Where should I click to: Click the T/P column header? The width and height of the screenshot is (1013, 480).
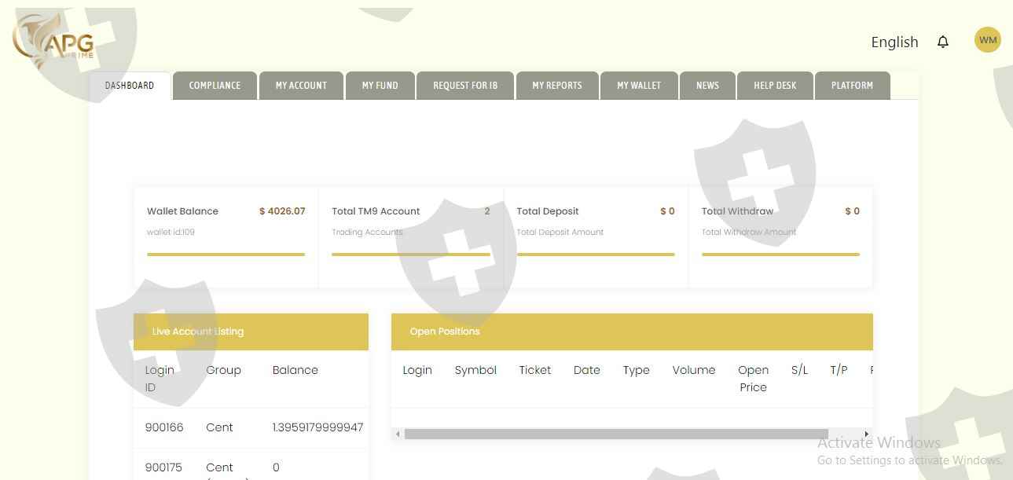[x=839, y=370]
